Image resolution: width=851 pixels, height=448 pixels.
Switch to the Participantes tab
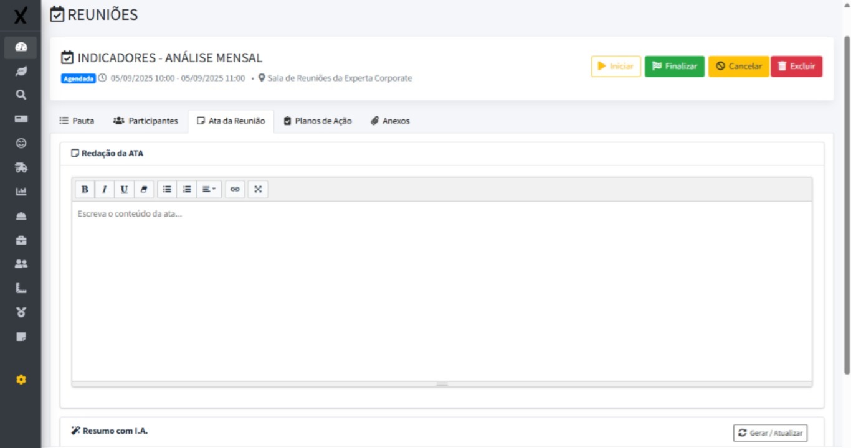tap(146, 121)
